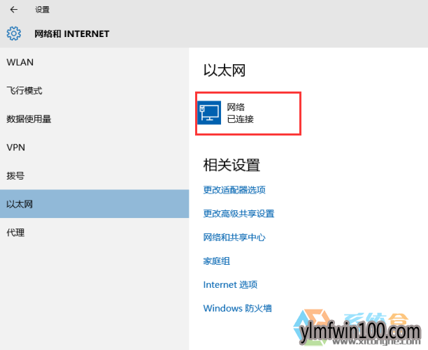Click the 设置 window title
Viewport: 428px width, 350px height.
tap(42, 10)
